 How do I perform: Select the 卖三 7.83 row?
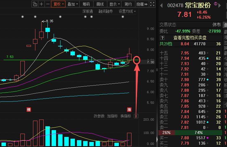190,117
